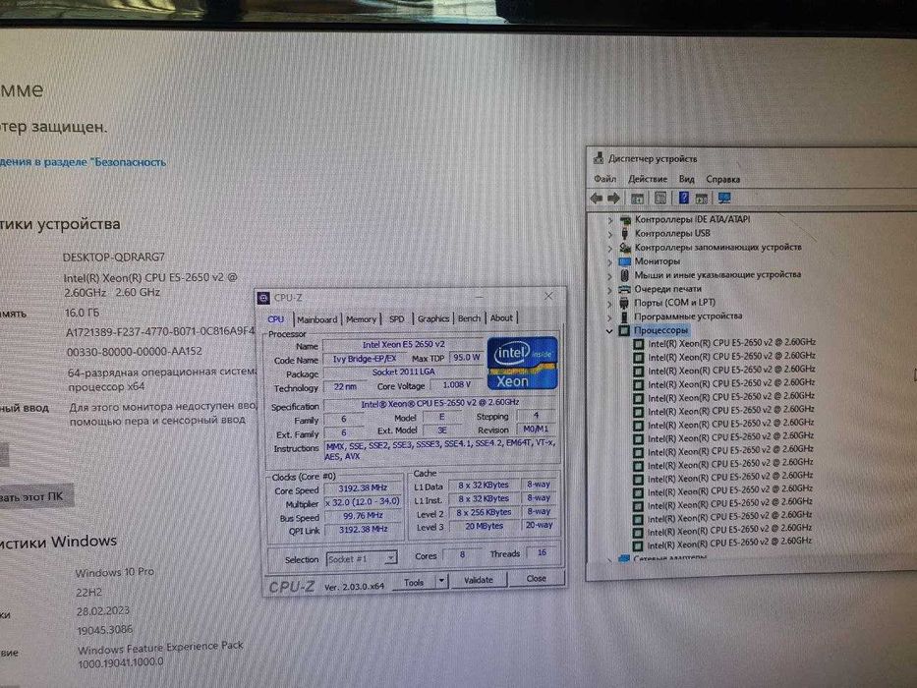The image size is (917, 688).
Task: Go back in Device Manager toolbar
Action: pos(596,199)
